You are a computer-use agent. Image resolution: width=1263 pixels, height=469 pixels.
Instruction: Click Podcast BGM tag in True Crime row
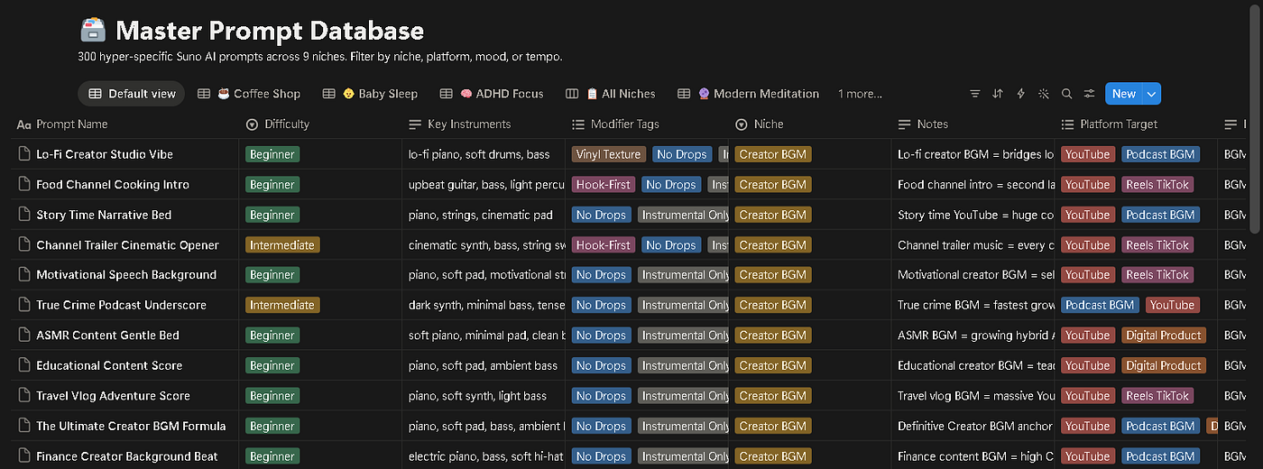coord(1100,305)
